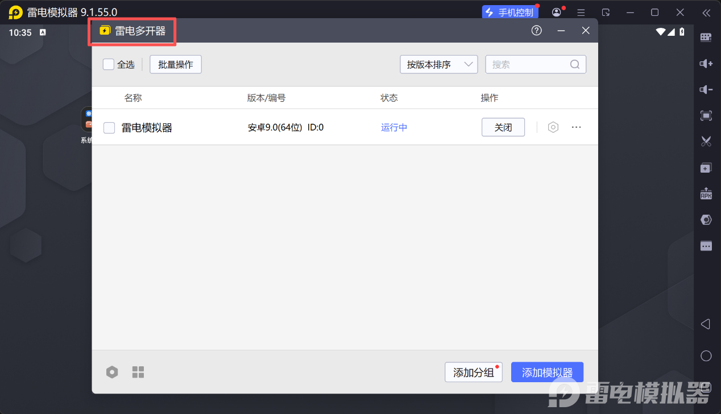The height and width of the screenshot is (414, 721).
Task: Open the hamburger menu in title bar
Action: [x=581, y=12]
